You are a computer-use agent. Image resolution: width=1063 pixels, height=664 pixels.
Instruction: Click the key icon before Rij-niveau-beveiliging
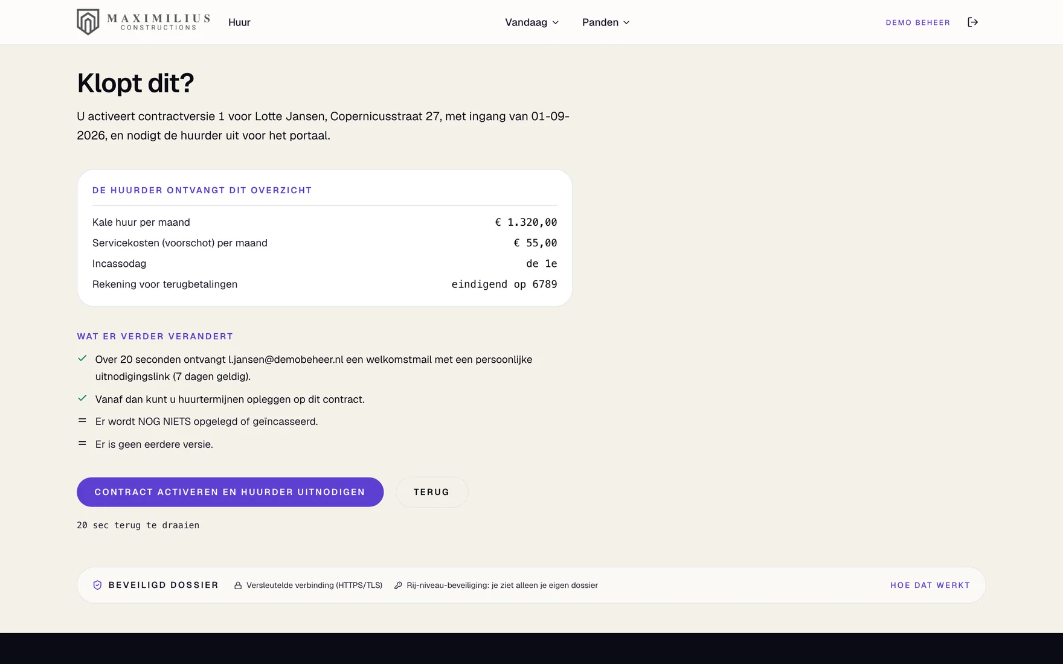398,586
